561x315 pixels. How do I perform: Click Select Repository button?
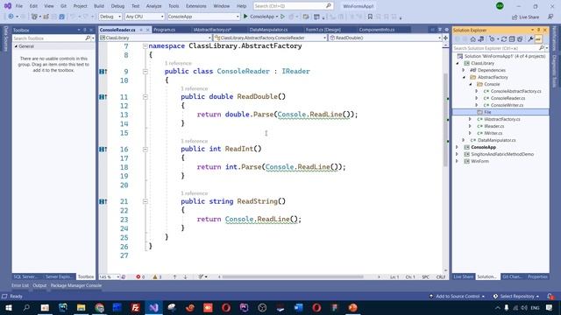pos(516,296)
